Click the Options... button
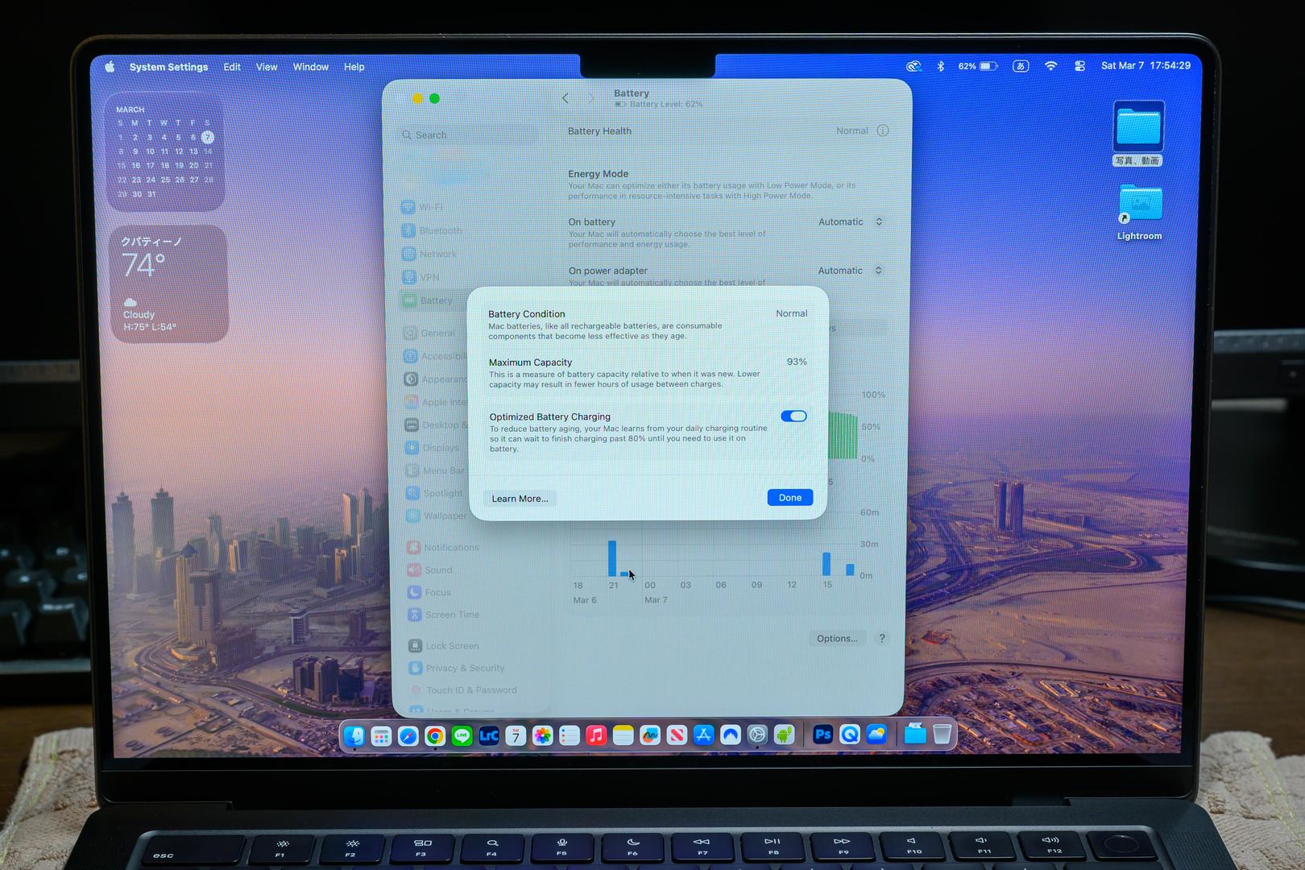The width and height of the screenshot is (1305, 870). [x=837, y=638]
